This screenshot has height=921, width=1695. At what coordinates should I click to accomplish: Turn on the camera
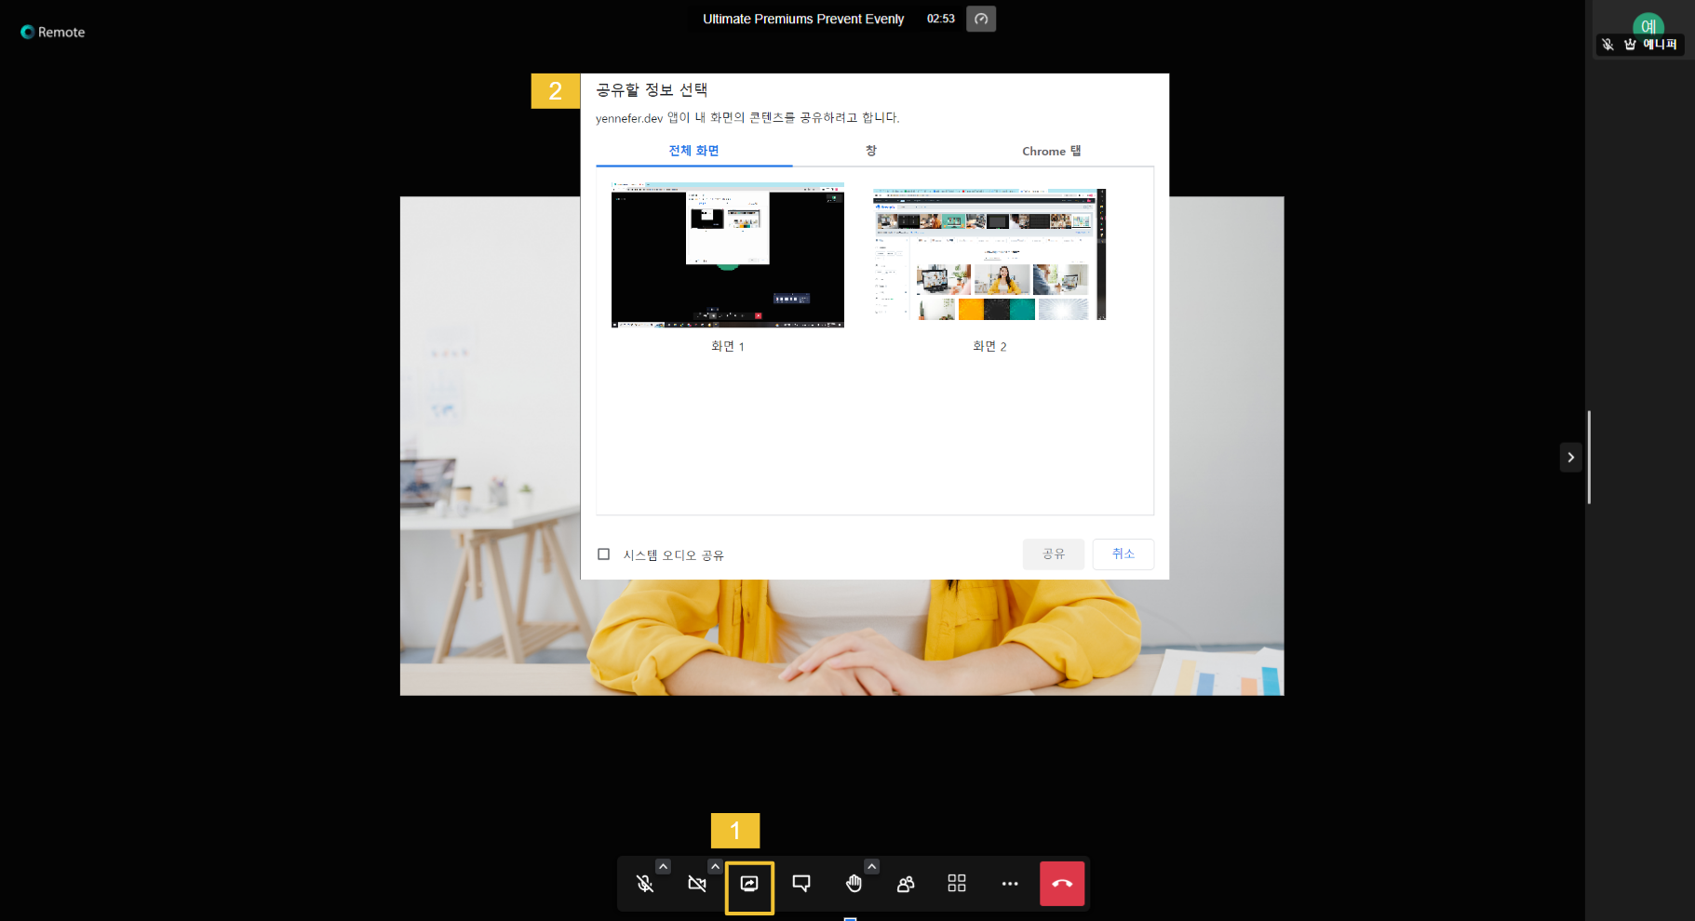tap(697, 884)
